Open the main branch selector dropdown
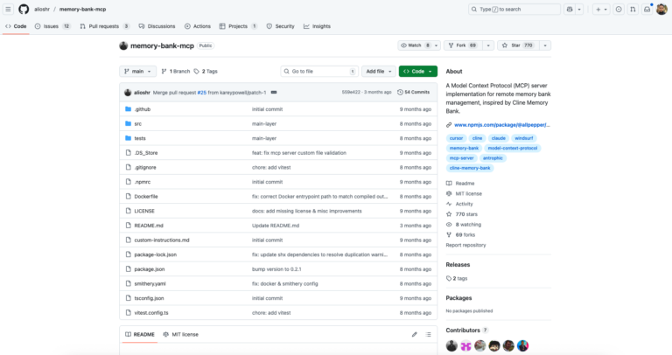This screenshot has width=672, height=355. [x=137, y=72]
